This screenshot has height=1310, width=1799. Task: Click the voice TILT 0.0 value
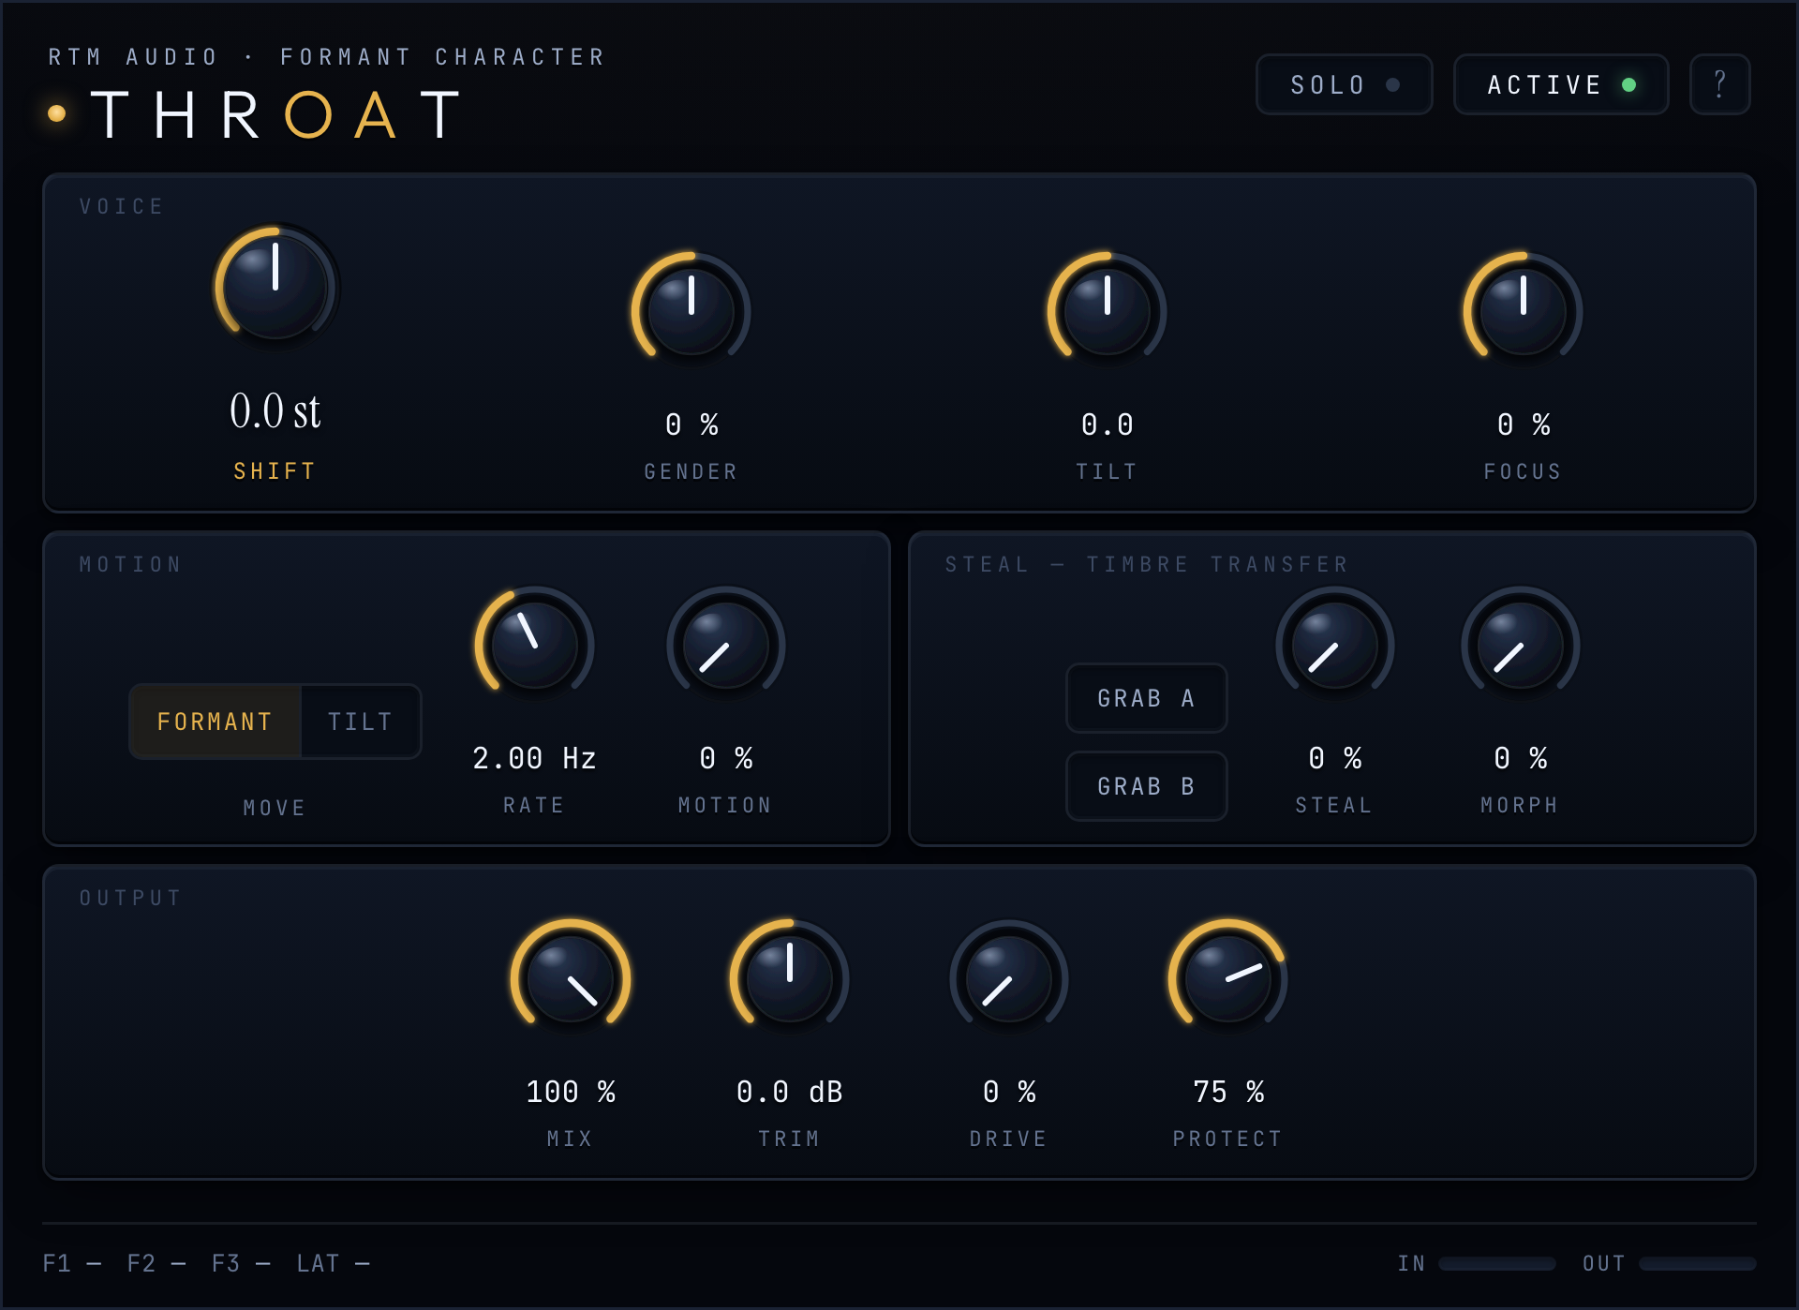pyautogui.click(x=1107, y=424)
